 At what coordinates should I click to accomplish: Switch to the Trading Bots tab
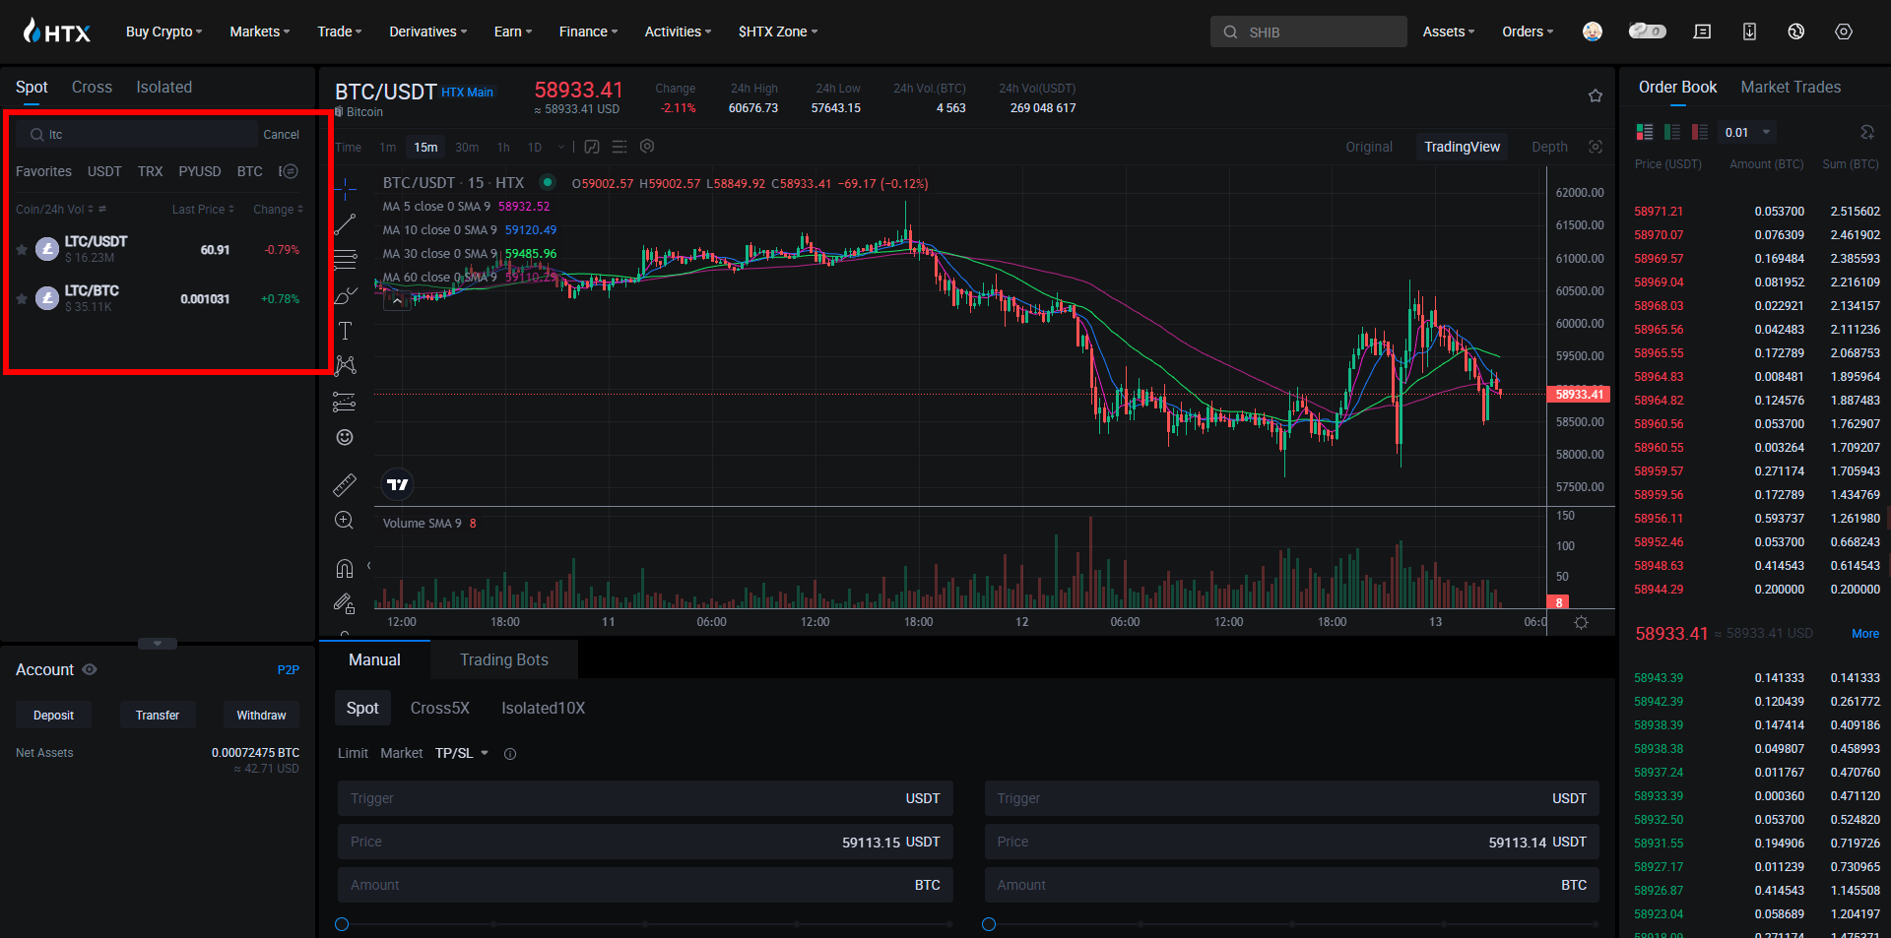pyautogui.click(x=504, y=659)
